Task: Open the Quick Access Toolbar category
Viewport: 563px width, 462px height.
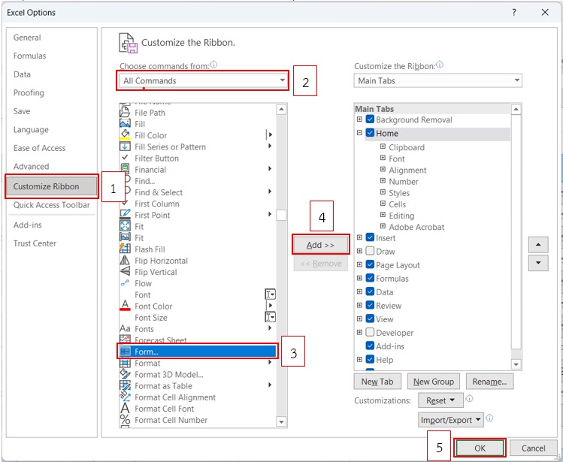Action: click(x=51, y=205)
